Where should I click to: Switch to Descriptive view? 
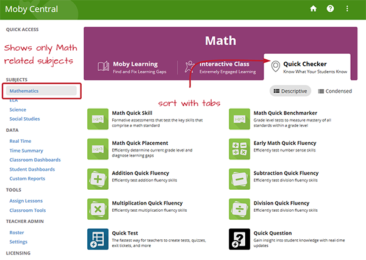pyautogui.click(x=290, y=91)
